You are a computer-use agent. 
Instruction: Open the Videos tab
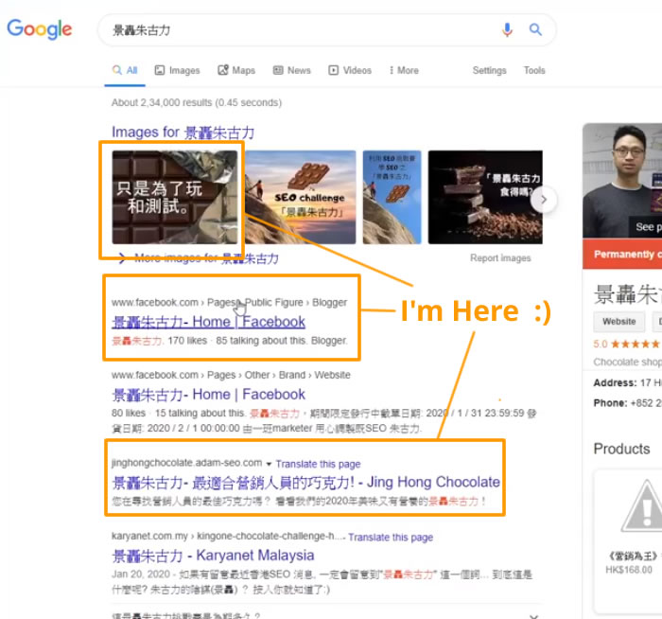[x=350, y=70]
